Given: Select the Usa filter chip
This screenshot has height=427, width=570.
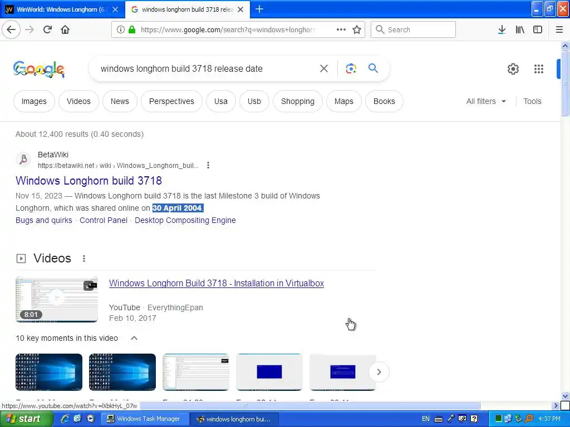Looking at the screenshot, I should click(x=220, y=101).
